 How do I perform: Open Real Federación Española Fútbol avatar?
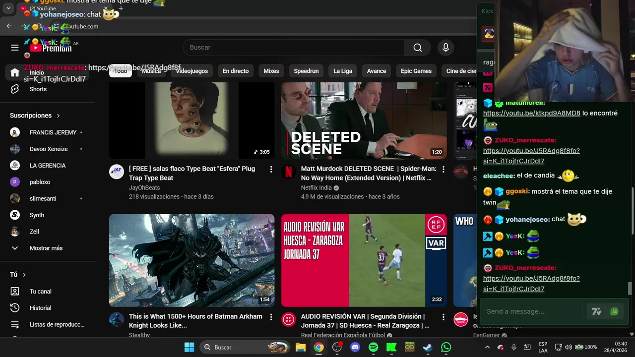click(289, 319)
